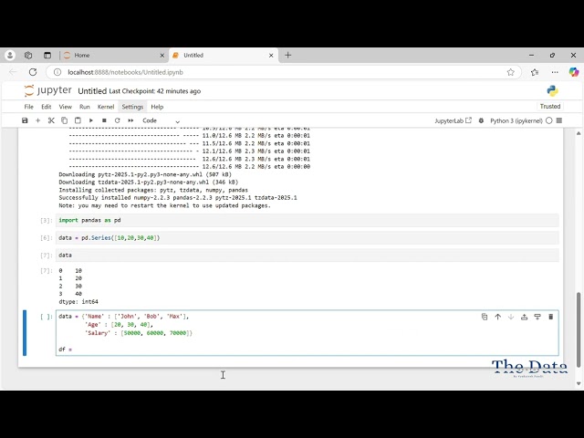Screen dimensions: 584x438
Task: Click the scrollbar up arrow
Action: pos(579,133)
